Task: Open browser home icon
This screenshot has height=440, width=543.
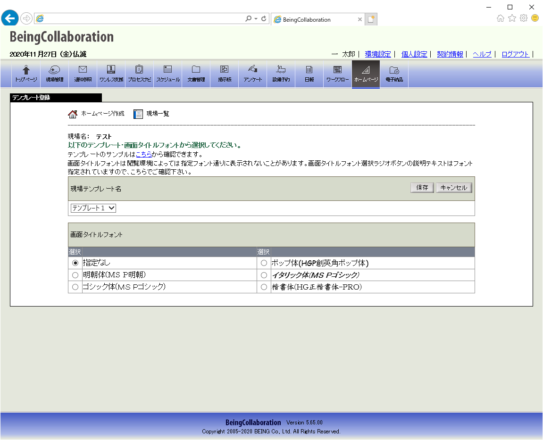Action: click(501, 18)
